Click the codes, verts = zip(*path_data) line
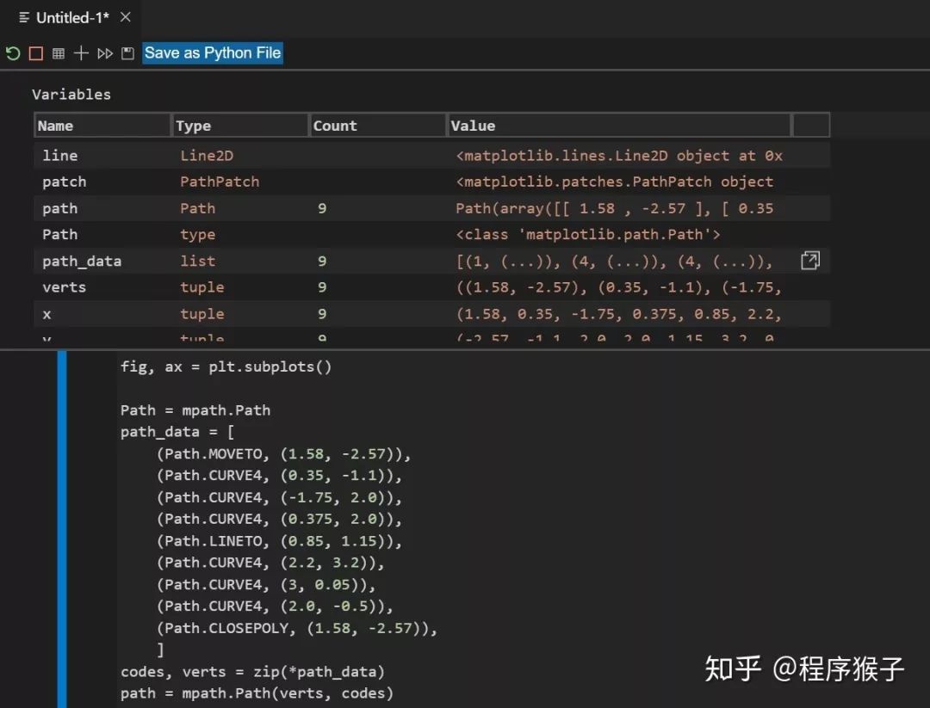930x708 pixels. [x=252, y=672]
